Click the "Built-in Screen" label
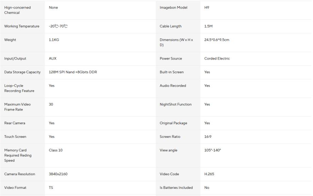 172,72
